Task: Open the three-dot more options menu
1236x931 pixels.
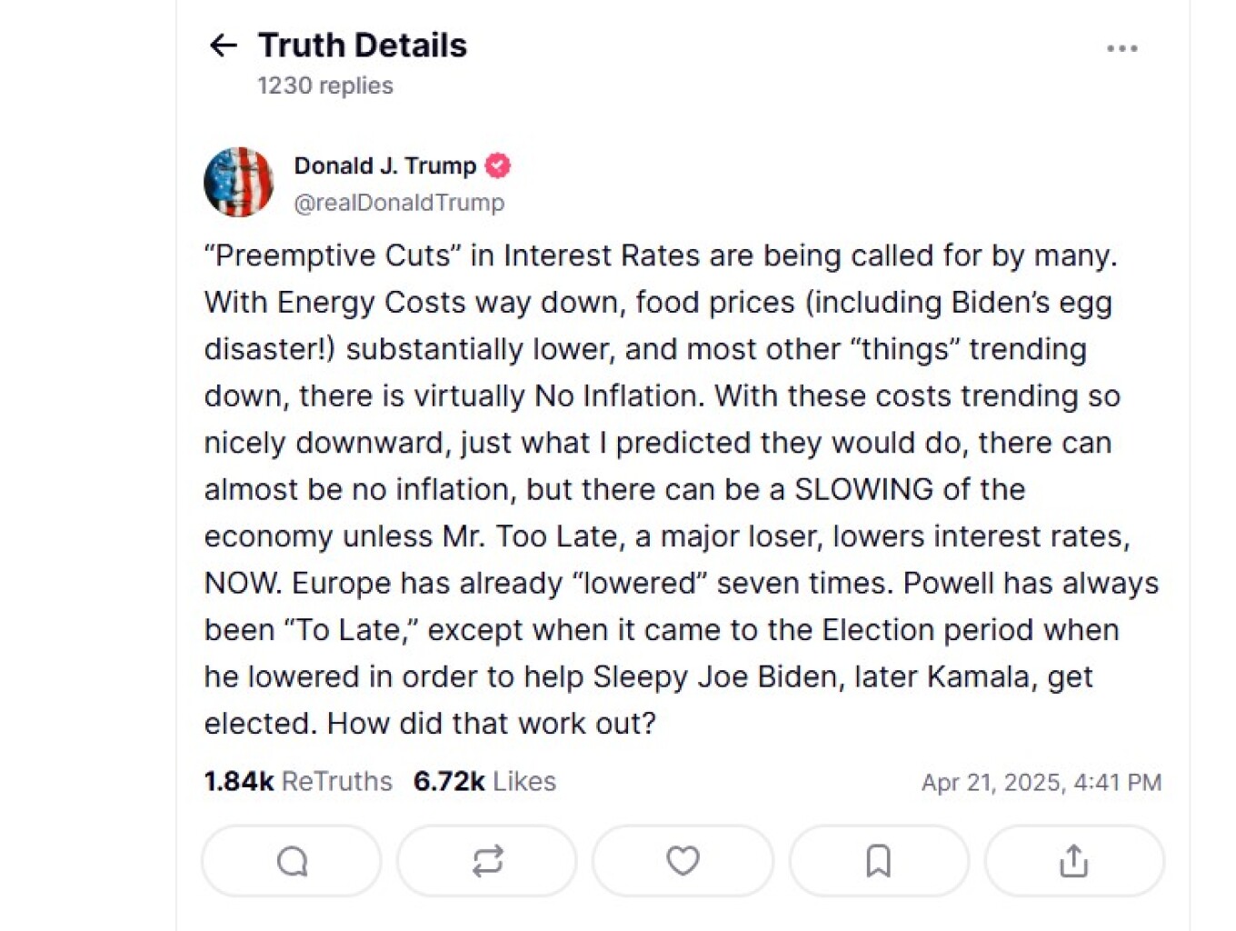Action: point(1121,48)
